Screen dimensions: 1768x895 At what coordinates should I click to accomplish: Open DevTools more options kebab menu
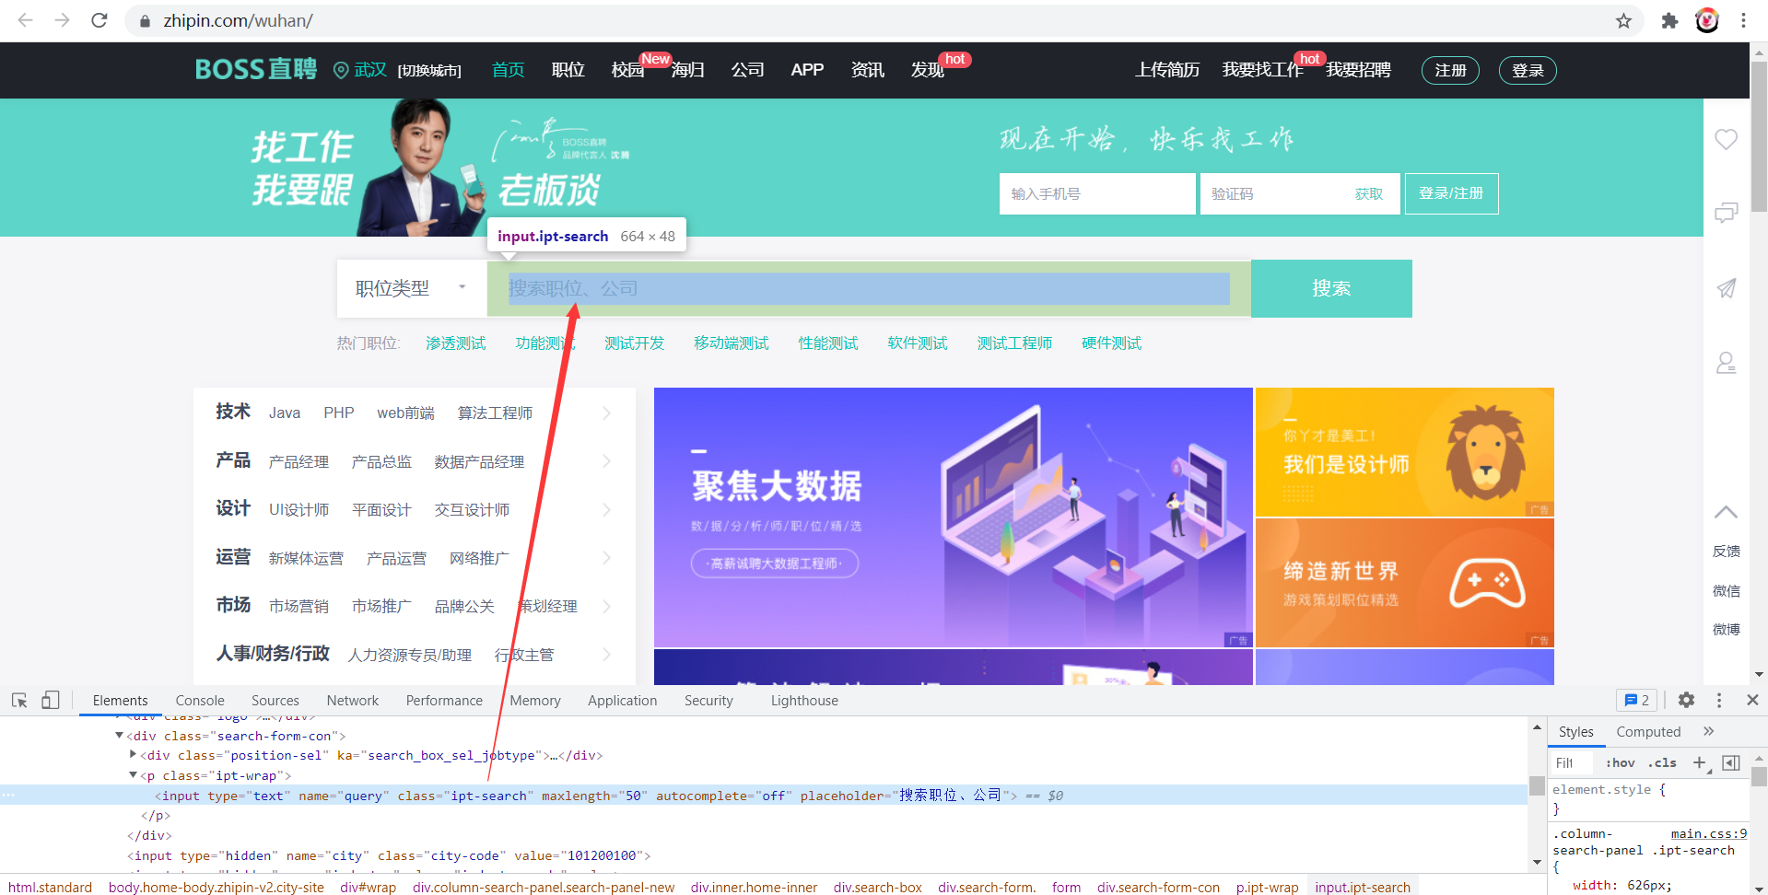click(x=1719, y=700)
